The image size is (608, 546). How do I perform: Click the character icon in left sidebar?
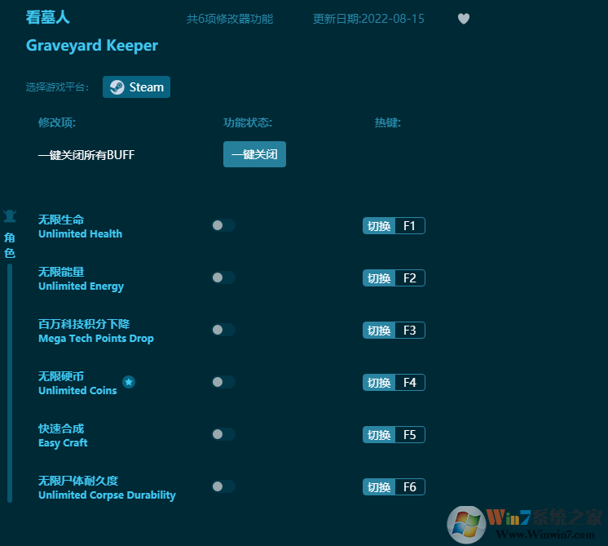pos(10,216)
